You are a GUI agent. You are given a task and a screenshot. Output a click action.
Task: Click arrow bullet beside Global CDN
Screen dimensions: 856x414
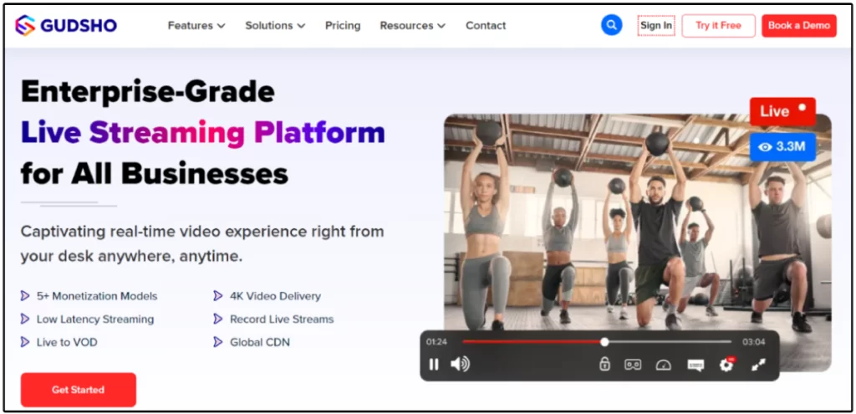pos(218,342)
